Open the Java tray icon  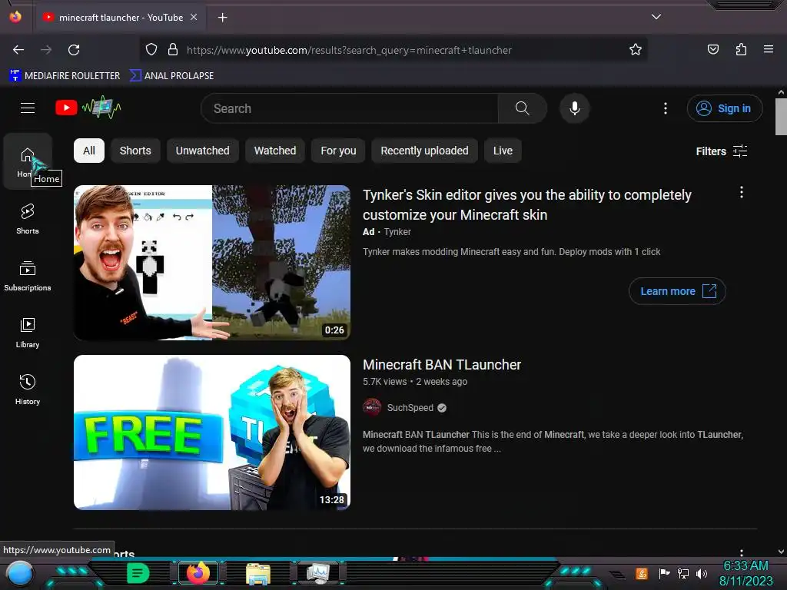tap(642, 573)
